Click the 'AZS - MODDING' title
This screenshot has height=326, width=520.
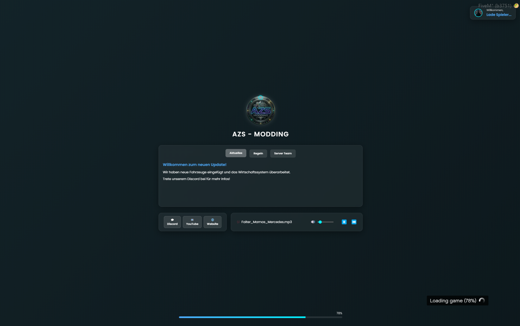261,134
